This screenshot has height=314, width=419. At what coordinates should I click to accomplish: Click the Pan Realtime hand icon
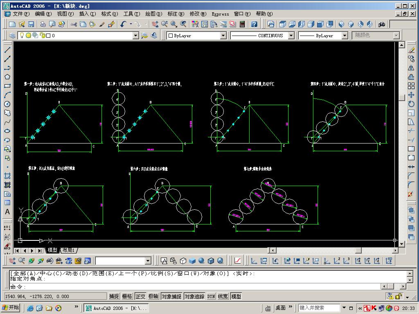(x=155, y=24)
